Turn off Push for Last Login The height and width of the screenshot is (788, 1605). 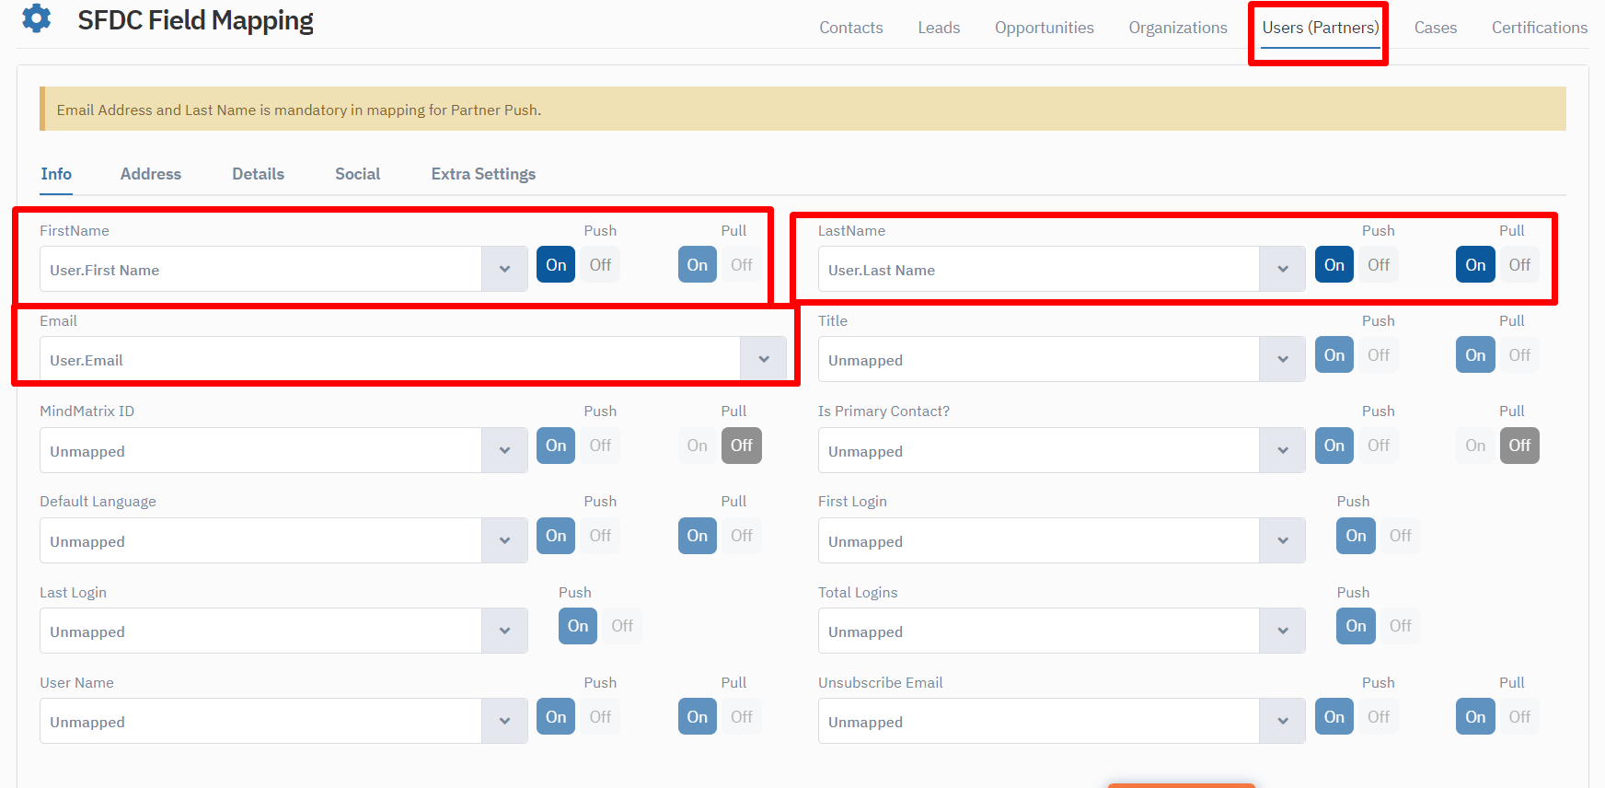[622, 626]
